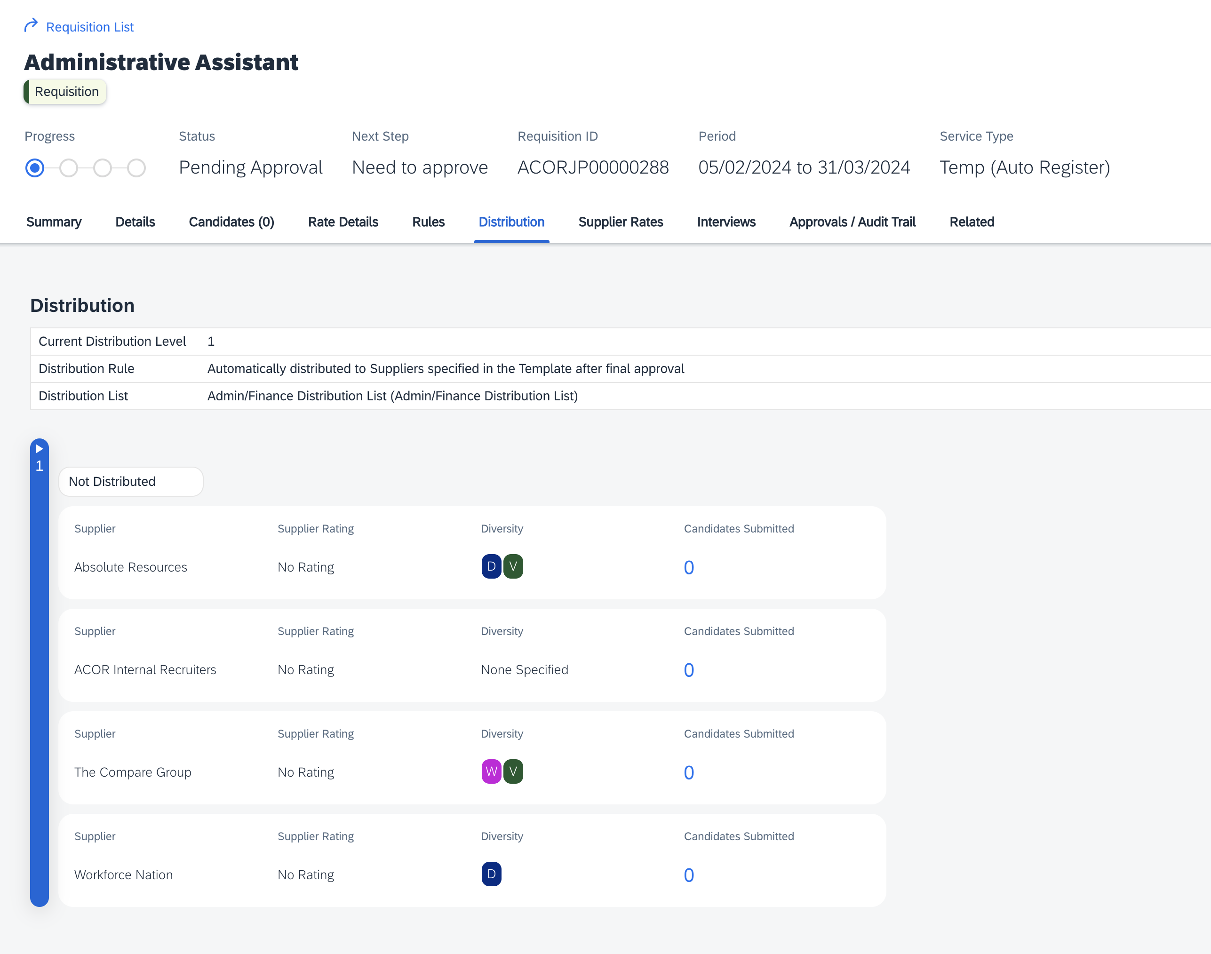Open candidates submitted count for Absolute Resources
The width and height of the screenshot is (1211, 954).
[x=689, y=567]
